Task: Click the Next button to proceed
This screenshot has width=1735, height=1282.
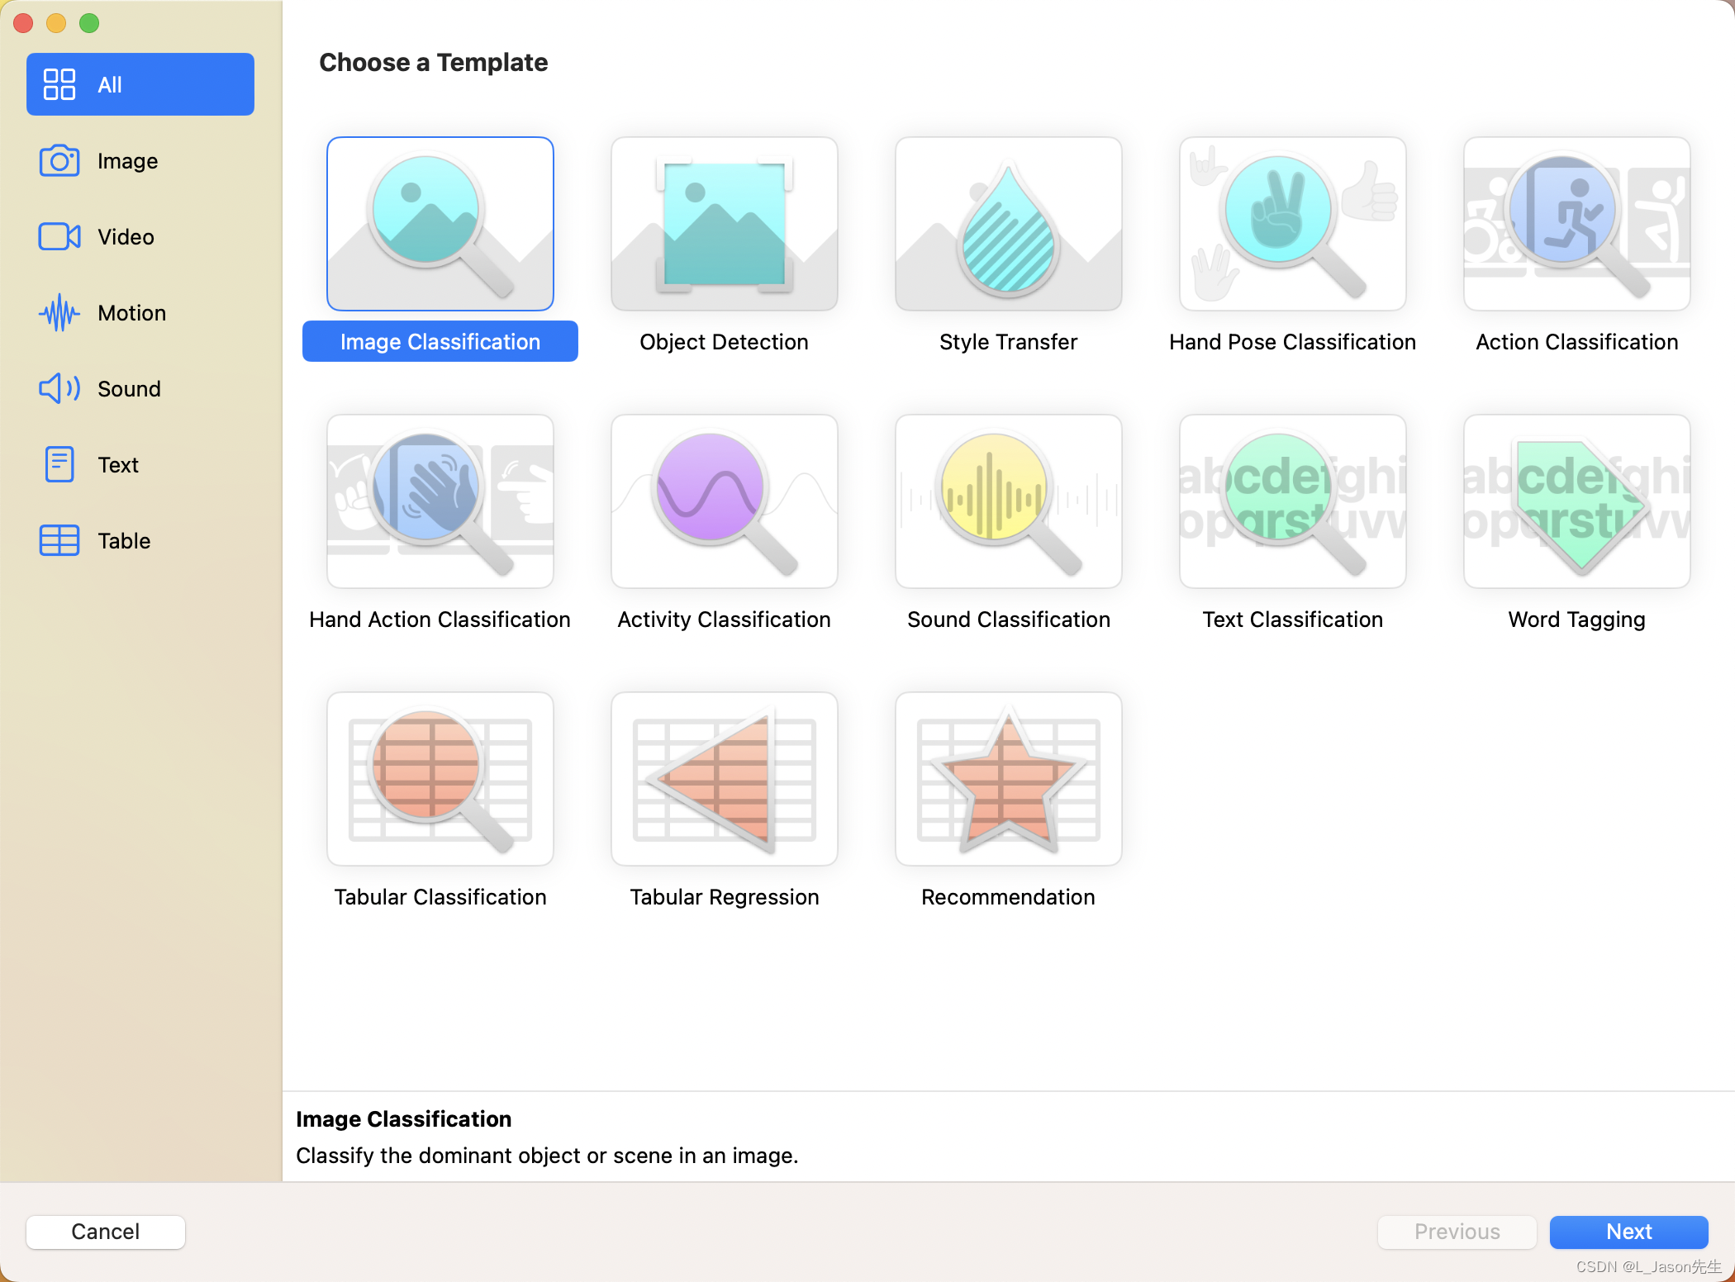Action: pos(1630,1229)
